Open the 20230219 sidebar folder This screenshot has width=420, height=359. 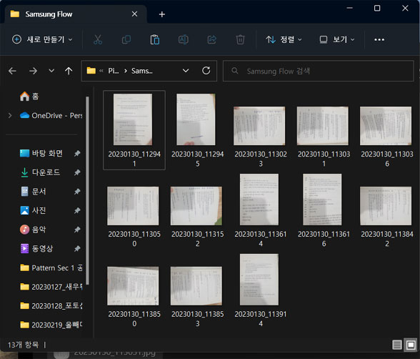[x=51, y=325]
